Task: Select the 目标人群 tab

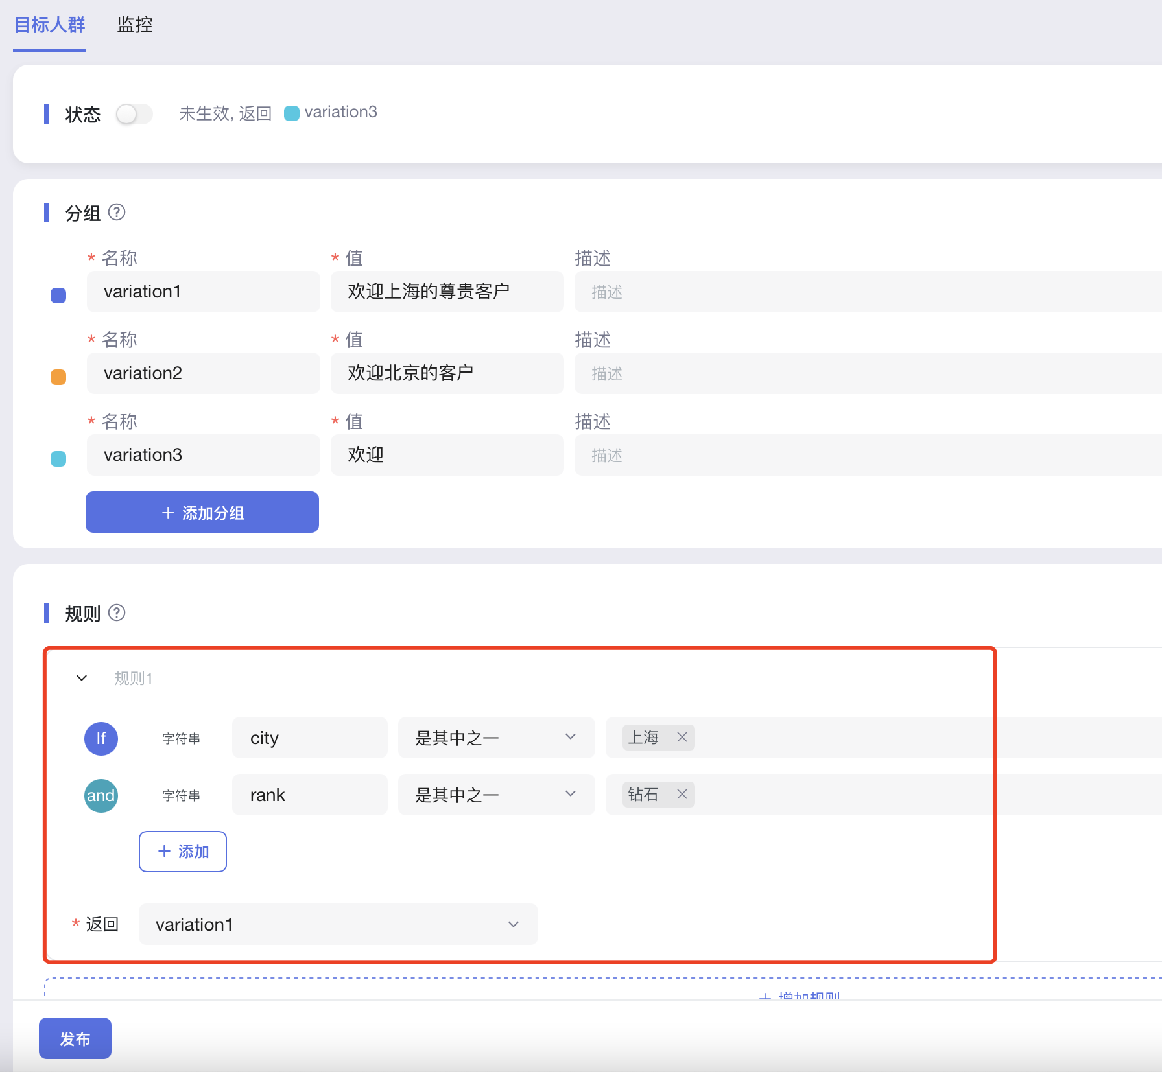Action: point(49,25)
